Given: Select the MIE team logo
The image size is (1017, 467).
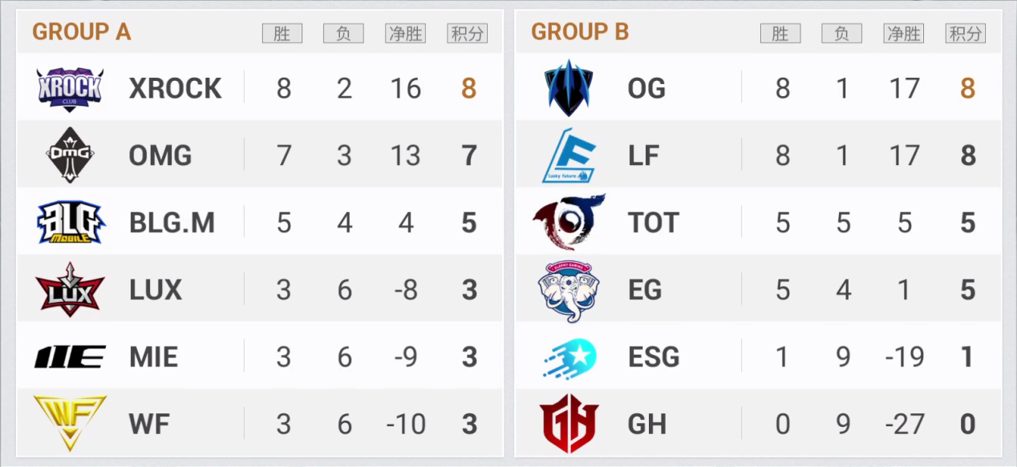Looking at the screenshot, I should [70, 356].
